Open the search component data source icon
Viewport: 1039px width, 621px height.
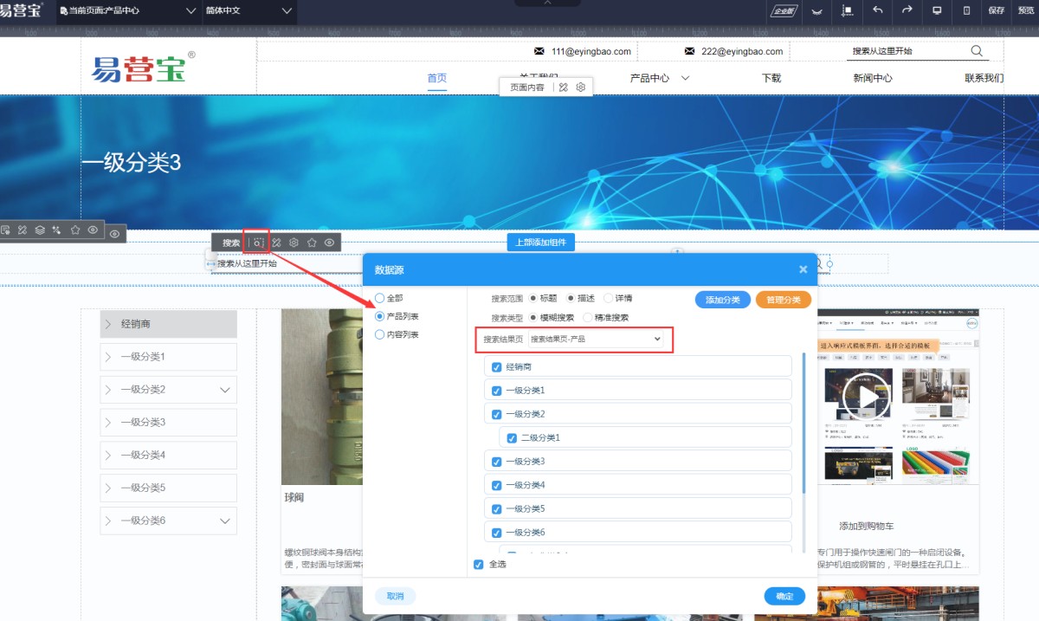(x=257, y=243)
